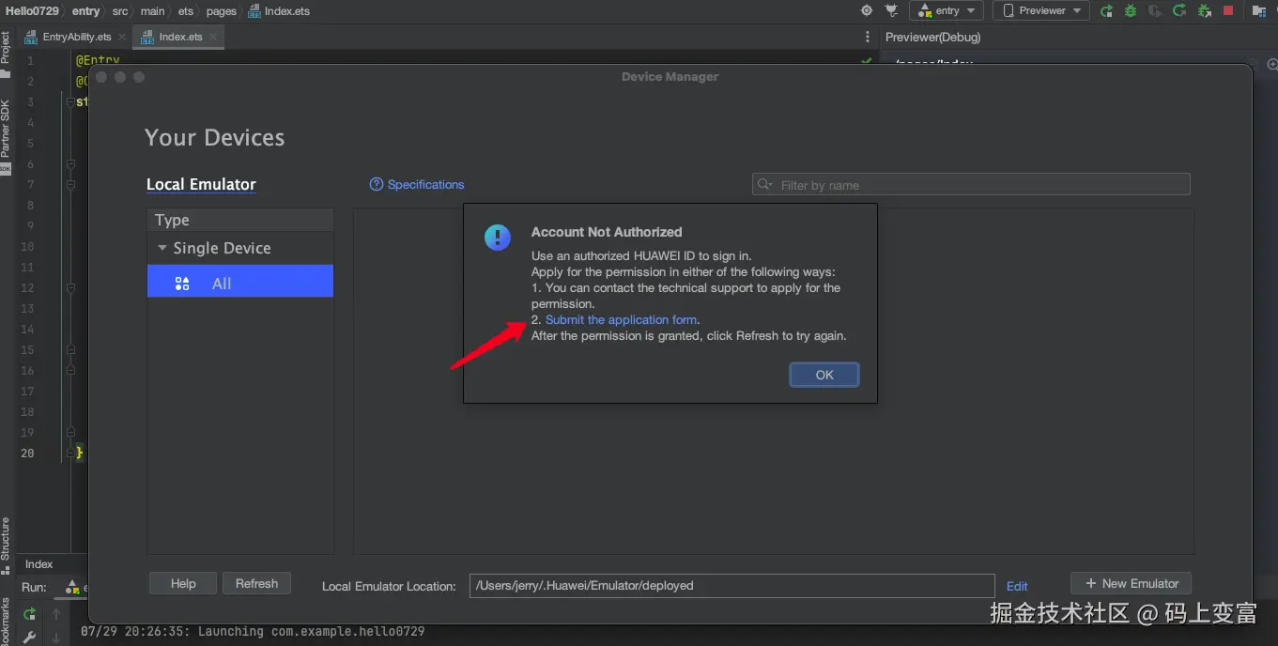1278x646 pixels.
Task: Open the Submit the application form link
Action: click(622, 319)
